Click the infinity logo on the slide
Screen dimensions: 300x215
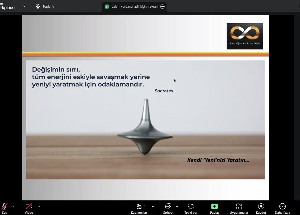click(x=245, y=33)
